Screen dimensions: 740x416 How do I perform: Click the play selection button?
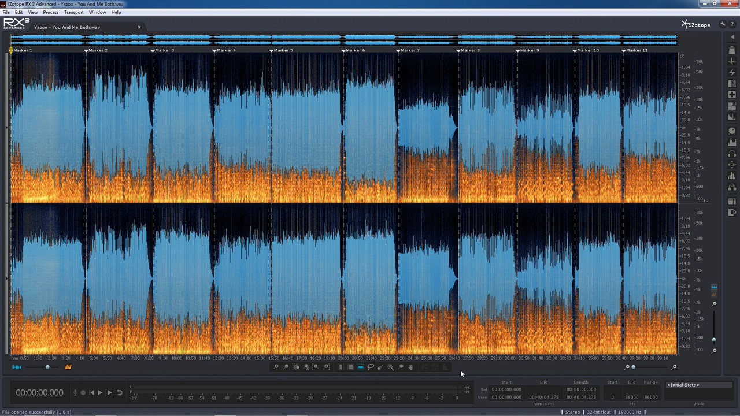tap(109, 392)
